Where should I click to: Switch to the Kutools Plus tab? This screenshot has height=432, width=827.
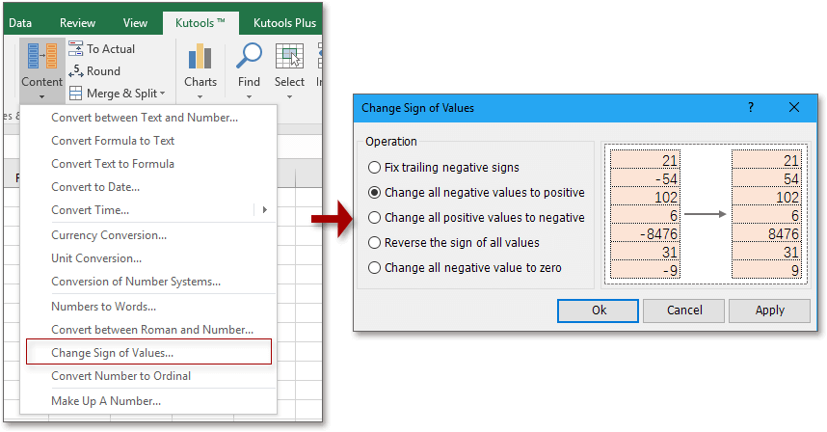point(284,23)
